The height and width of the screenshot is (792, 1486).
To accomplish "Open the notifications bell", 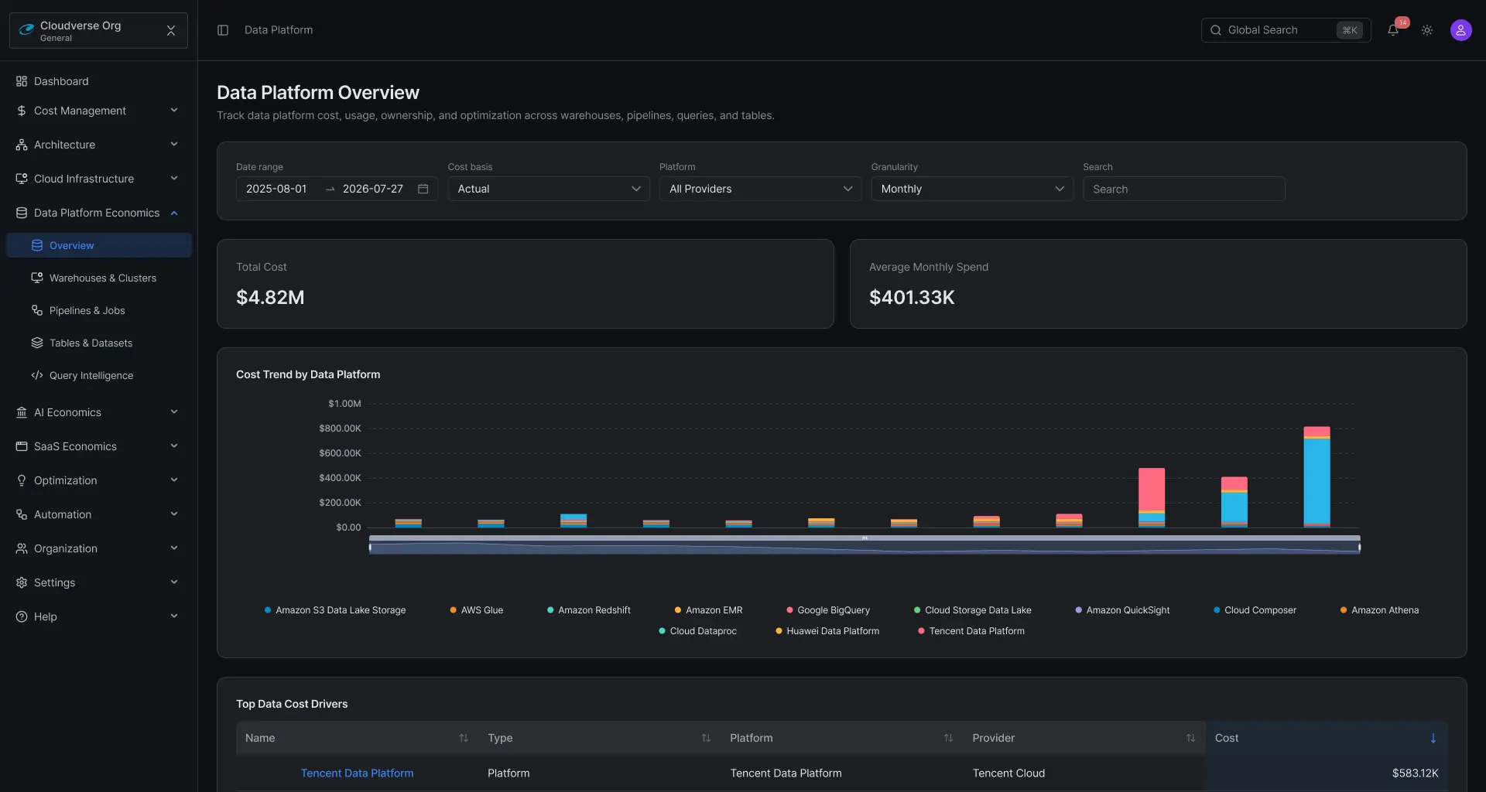I will (x=1392, y=30).
